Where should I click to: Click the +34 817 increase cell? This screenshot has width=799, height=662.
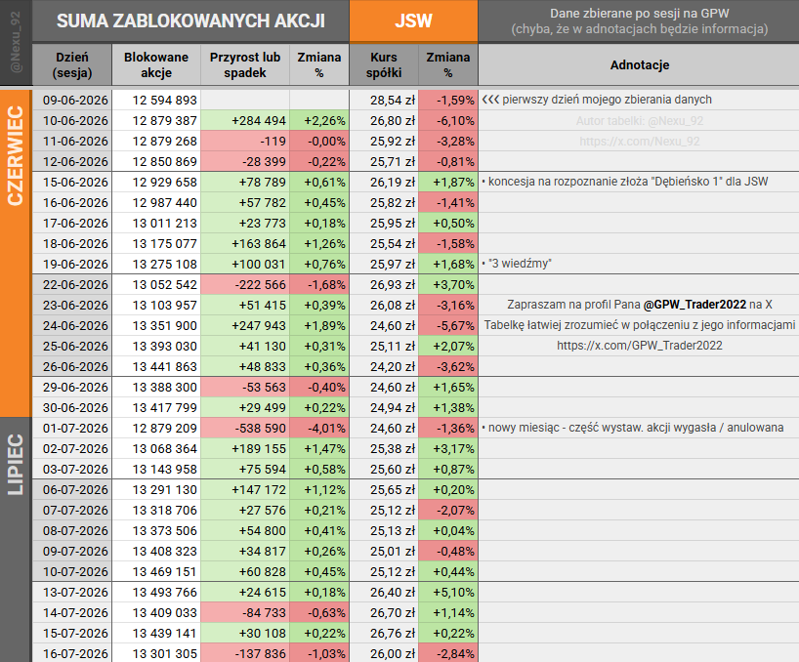tap(245, 551)
